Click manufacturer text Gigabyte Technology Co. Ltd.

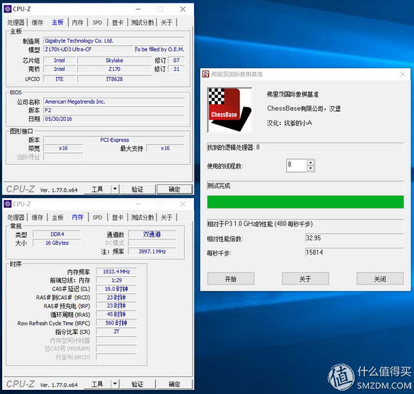[79, 41]
